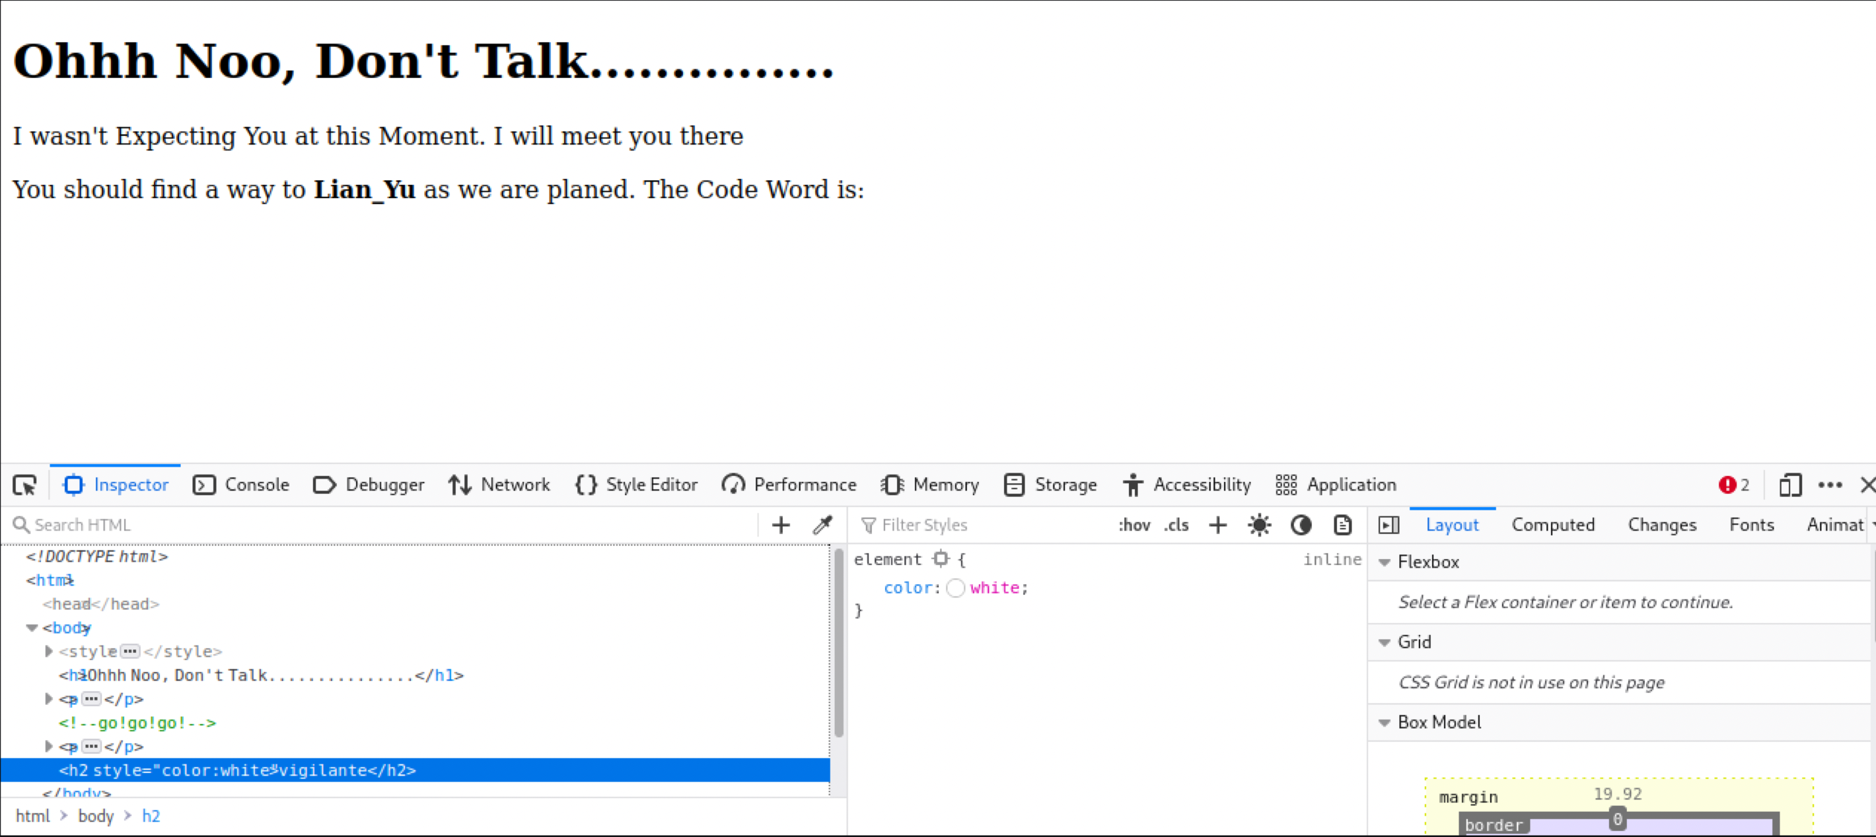Open the white color swatch
Viewport: 1876px width, 837px height.
tap(955, 588)
